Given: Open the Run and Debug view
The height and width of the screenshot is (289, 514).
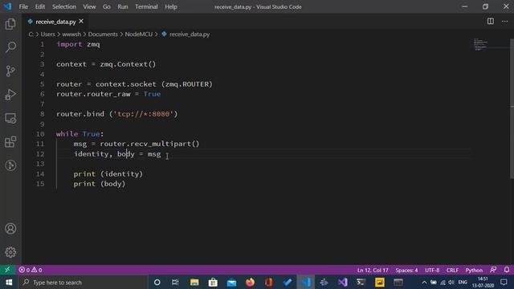Looking at the screenshot, I should (x=10, y=95).
